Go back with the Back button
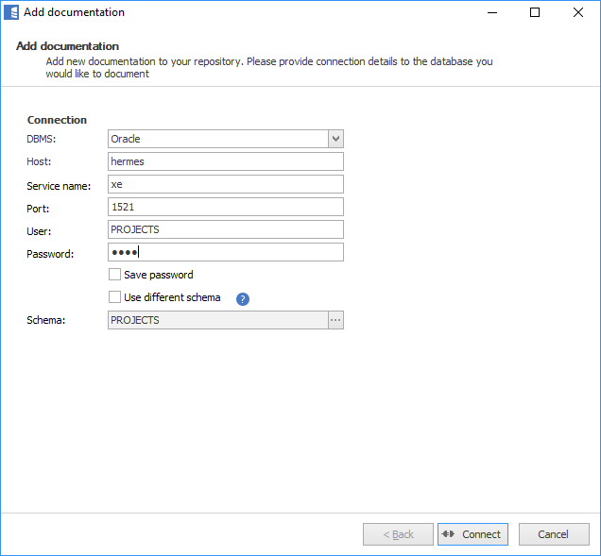Screen dimensions: 601x556 pos(398,534)
